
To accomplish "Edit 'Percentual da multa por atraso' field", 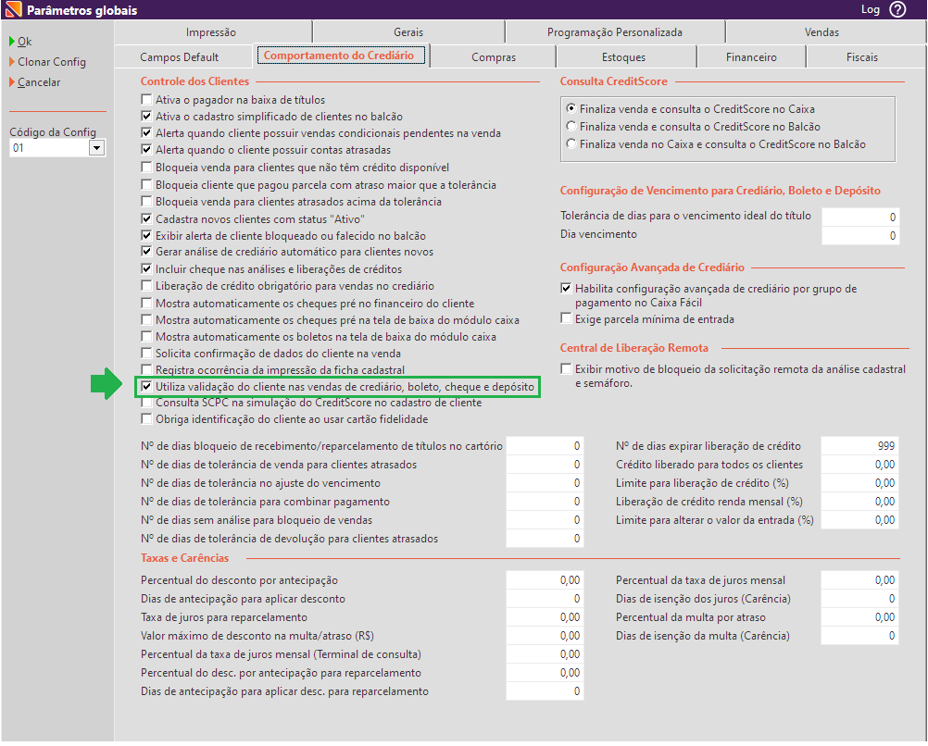I will 860,617.
